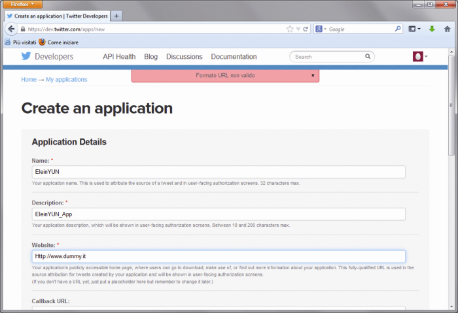Open the API Health menu item
The height and width of the screenshot is (313, 458).
tap(119, 57)
